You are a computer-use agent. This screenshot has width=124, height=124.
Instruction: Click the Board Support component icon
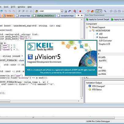pos(90,27)
